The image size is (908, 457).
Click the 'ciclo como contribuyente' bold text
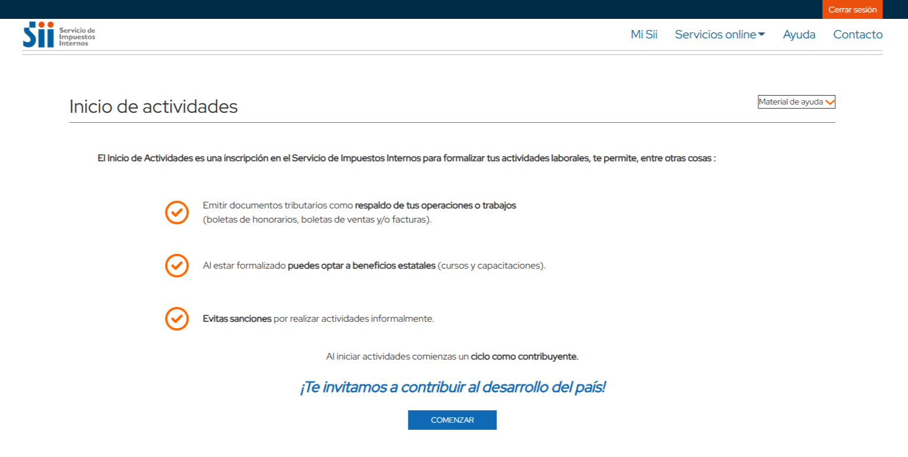[x=524, y=357]
